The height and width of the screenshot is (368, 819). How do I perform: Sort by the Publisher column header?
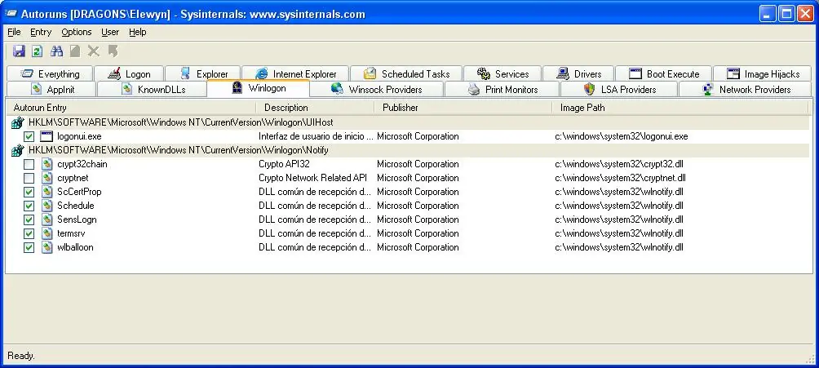coord(463,108)
